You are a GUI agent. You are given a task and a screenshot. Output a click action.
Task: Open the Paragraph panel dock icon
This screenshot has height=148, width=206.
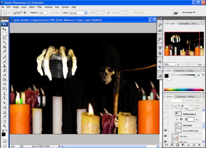pyautogui.click(x=160, y=67)
